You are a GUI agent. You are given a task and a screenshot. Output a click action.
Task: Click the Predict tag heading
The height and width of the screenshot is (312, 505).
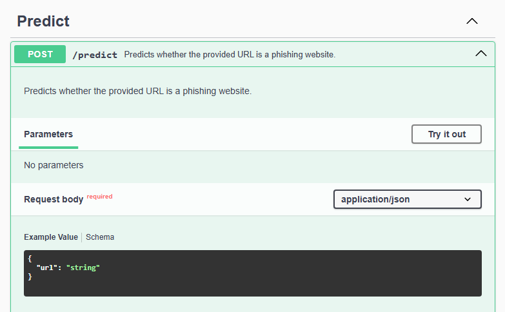tap(43, 21)
